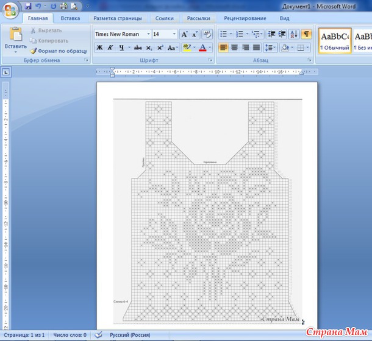This screenshot has width=372, height=341.
Task: Switch to the Рецензирование tab
Action: [245, 18]
